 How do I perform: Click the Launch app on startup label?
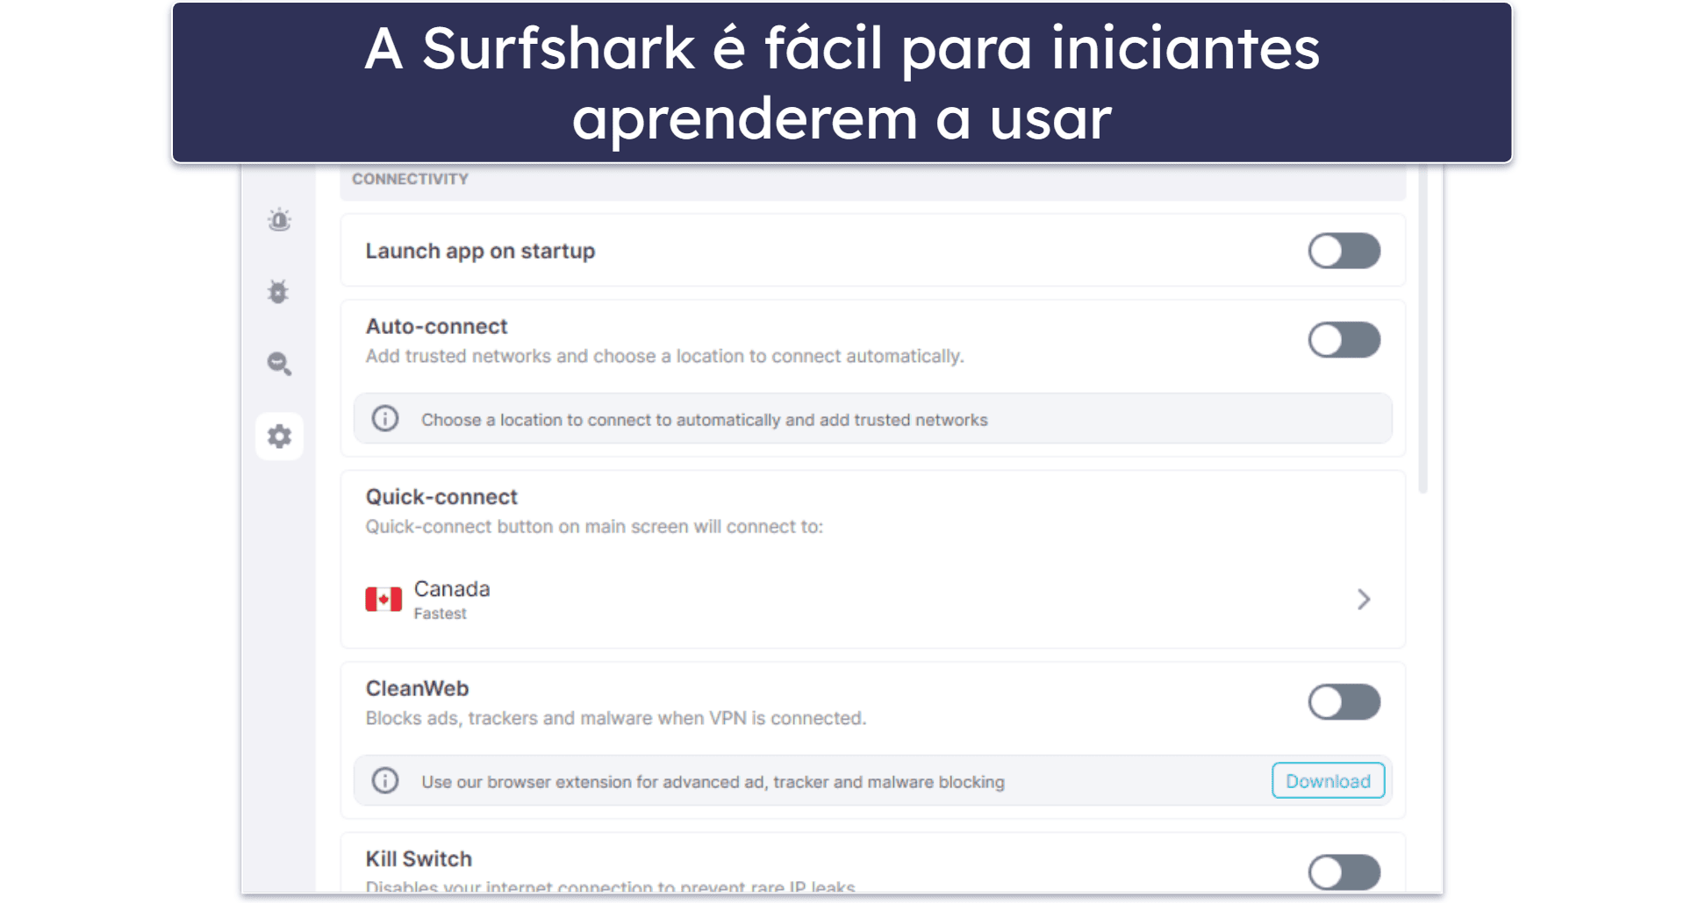pos(480,252)
